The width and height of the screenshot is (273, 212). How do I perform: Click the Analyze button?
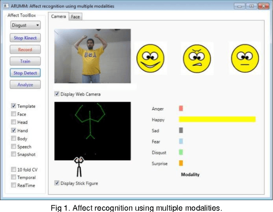tap(25, 85)
